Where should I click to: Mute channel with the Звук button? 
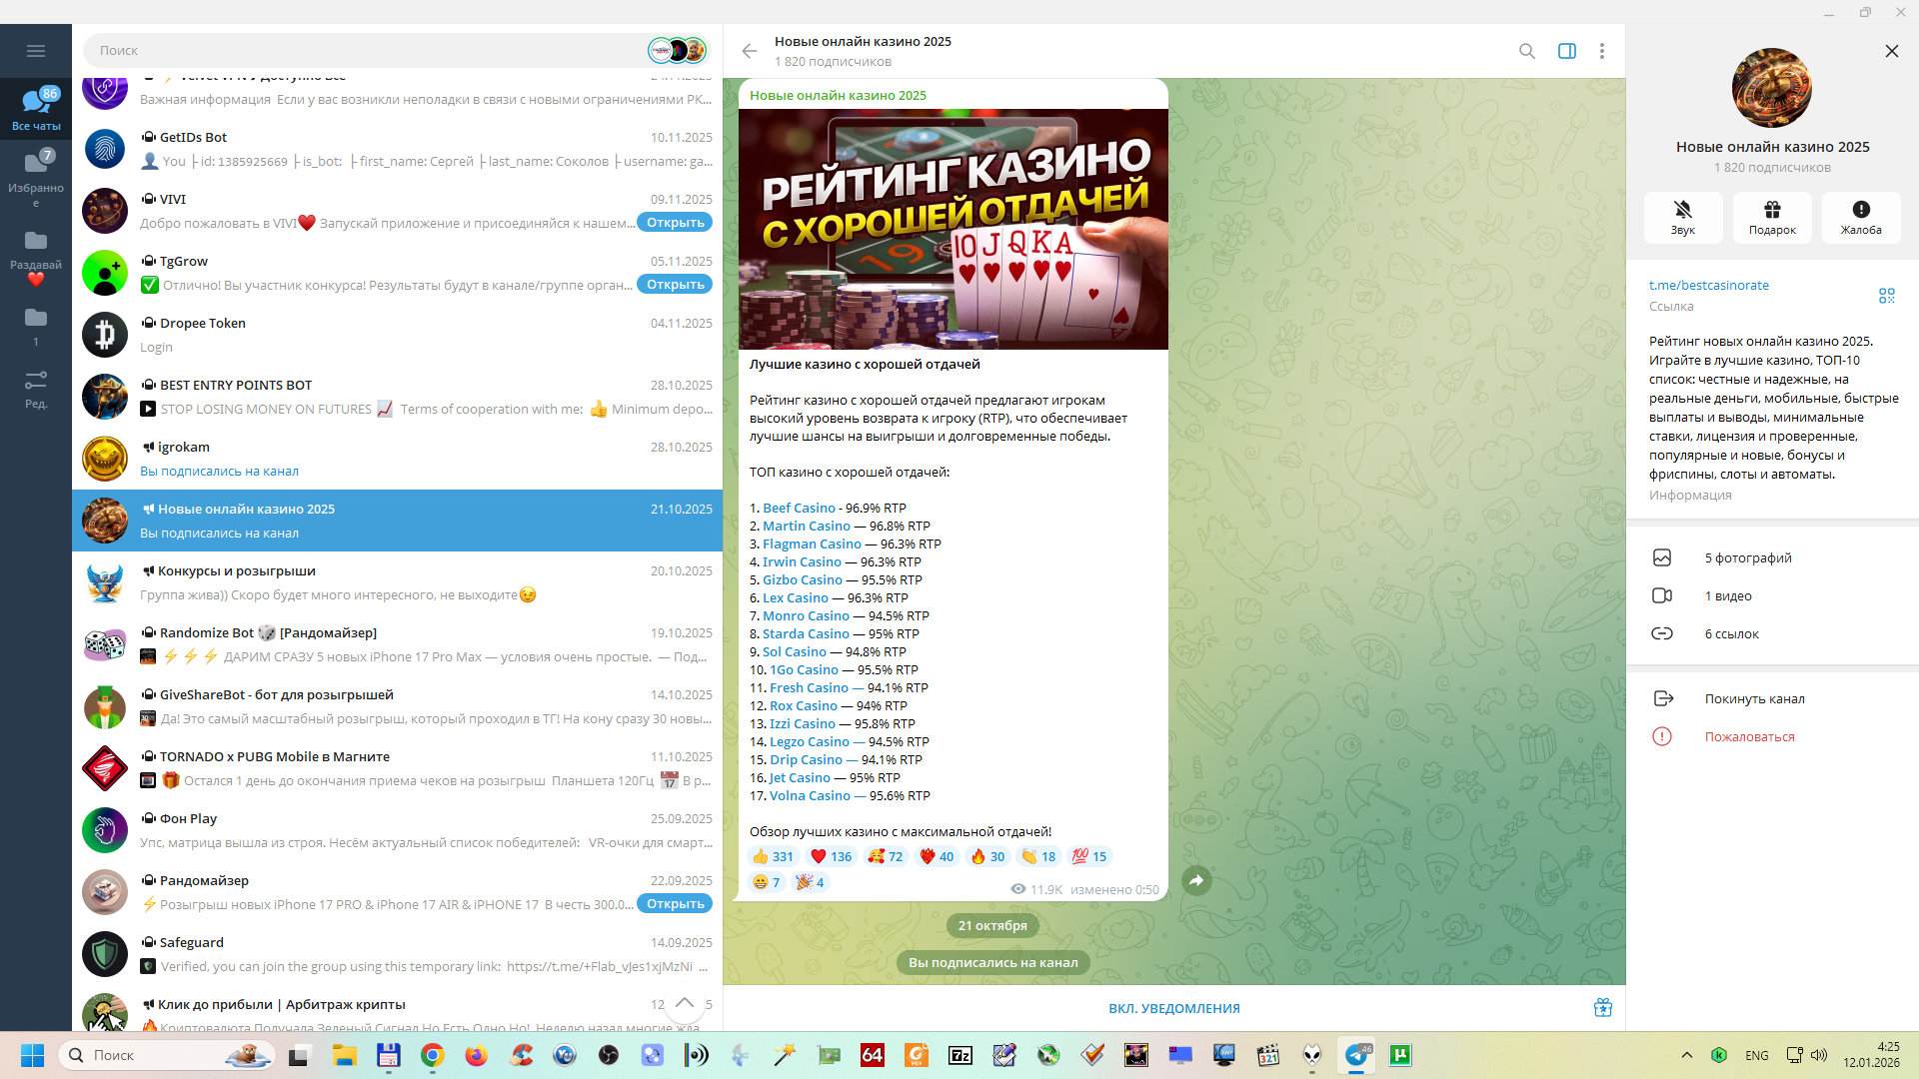[x=1682, y=217]
